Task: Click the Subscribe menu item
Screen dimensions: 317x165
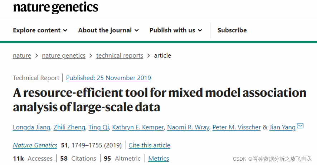Action: pyautogui.click(x=232, y=30)
